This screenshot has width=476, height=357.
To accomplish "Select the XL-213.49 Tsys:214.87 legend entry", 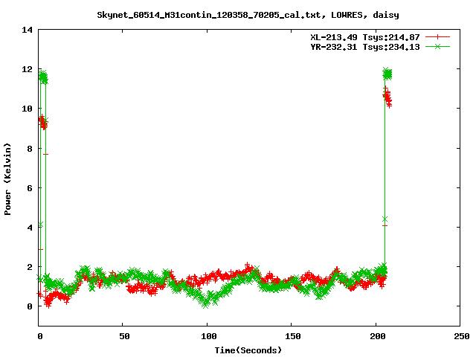I will point(365,37).
